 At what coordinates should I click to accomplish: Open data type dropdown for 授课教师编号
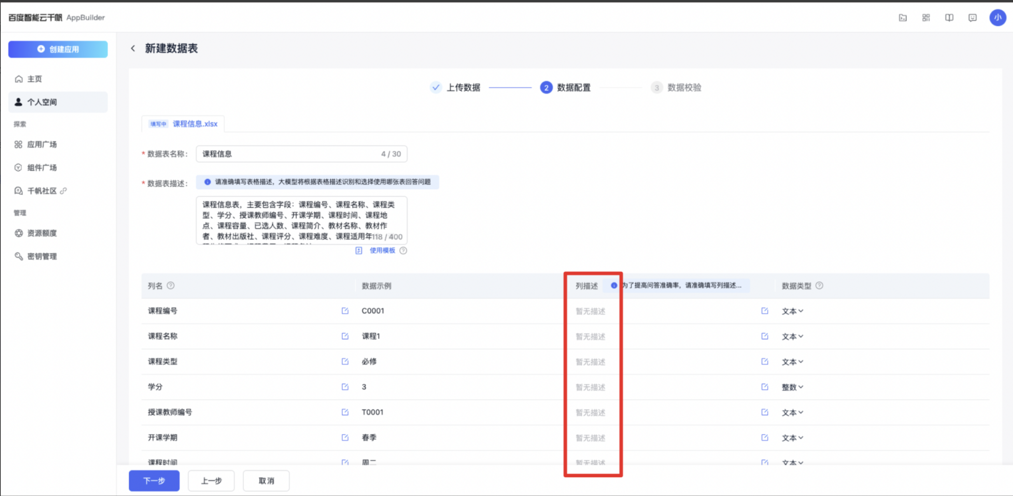click(x=792, y=412)
